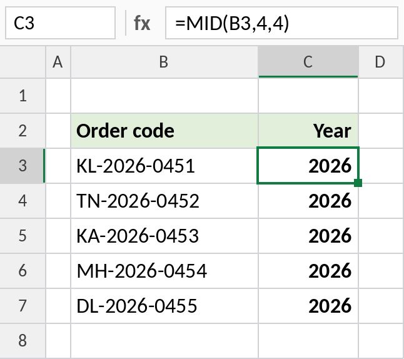Select empty cell A3
The width and height of the screenshot is (404, 359).
pyautogui.click(x=58, y=166)
